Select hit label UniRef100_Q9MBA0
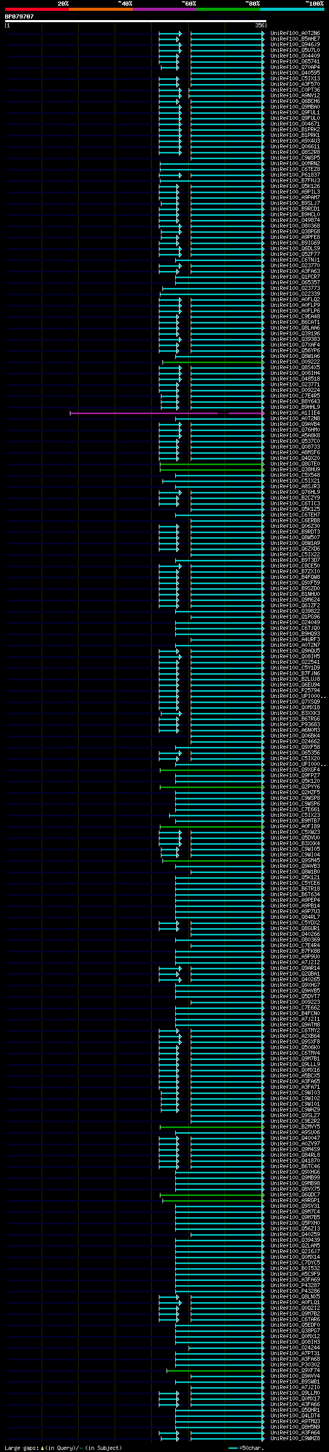The width and height of the screenshot is (329, 1452). [295, 107]
